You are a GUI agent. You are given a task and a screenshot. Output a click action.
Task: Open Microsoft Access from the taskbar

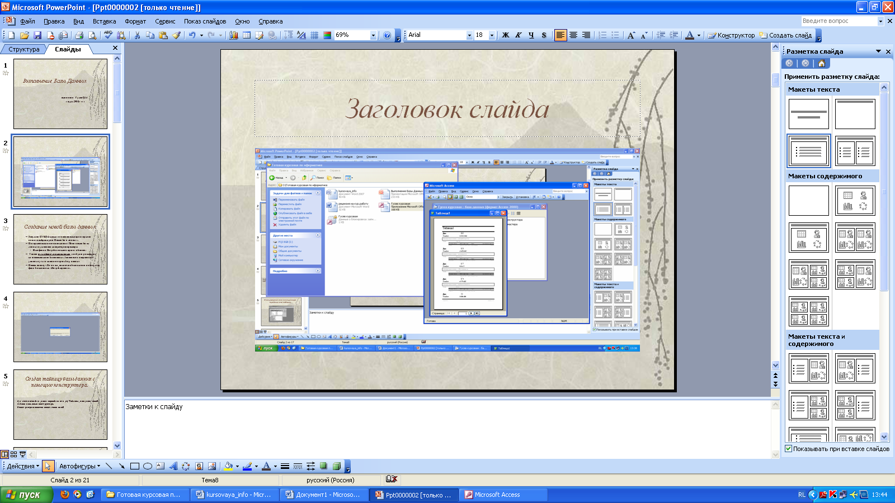click(503, 495)
